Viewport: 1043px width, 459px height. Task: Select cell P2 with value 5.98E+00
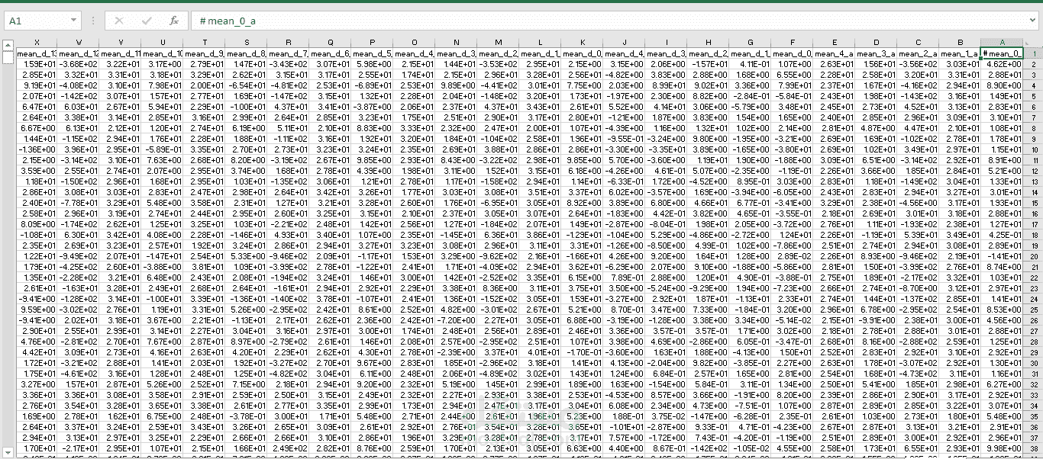372,64
